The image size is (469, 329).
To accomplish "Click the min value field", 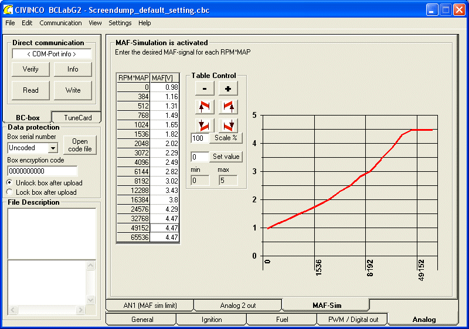I will [200, 181].
